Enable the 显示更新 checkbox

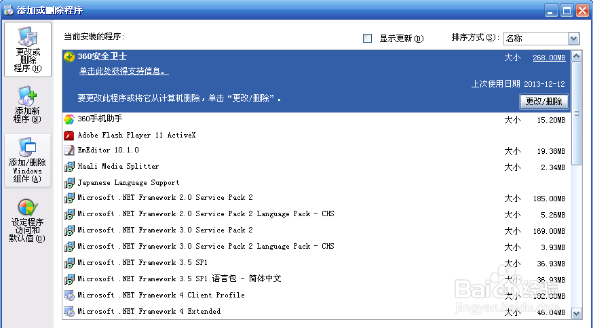(367, 38)
